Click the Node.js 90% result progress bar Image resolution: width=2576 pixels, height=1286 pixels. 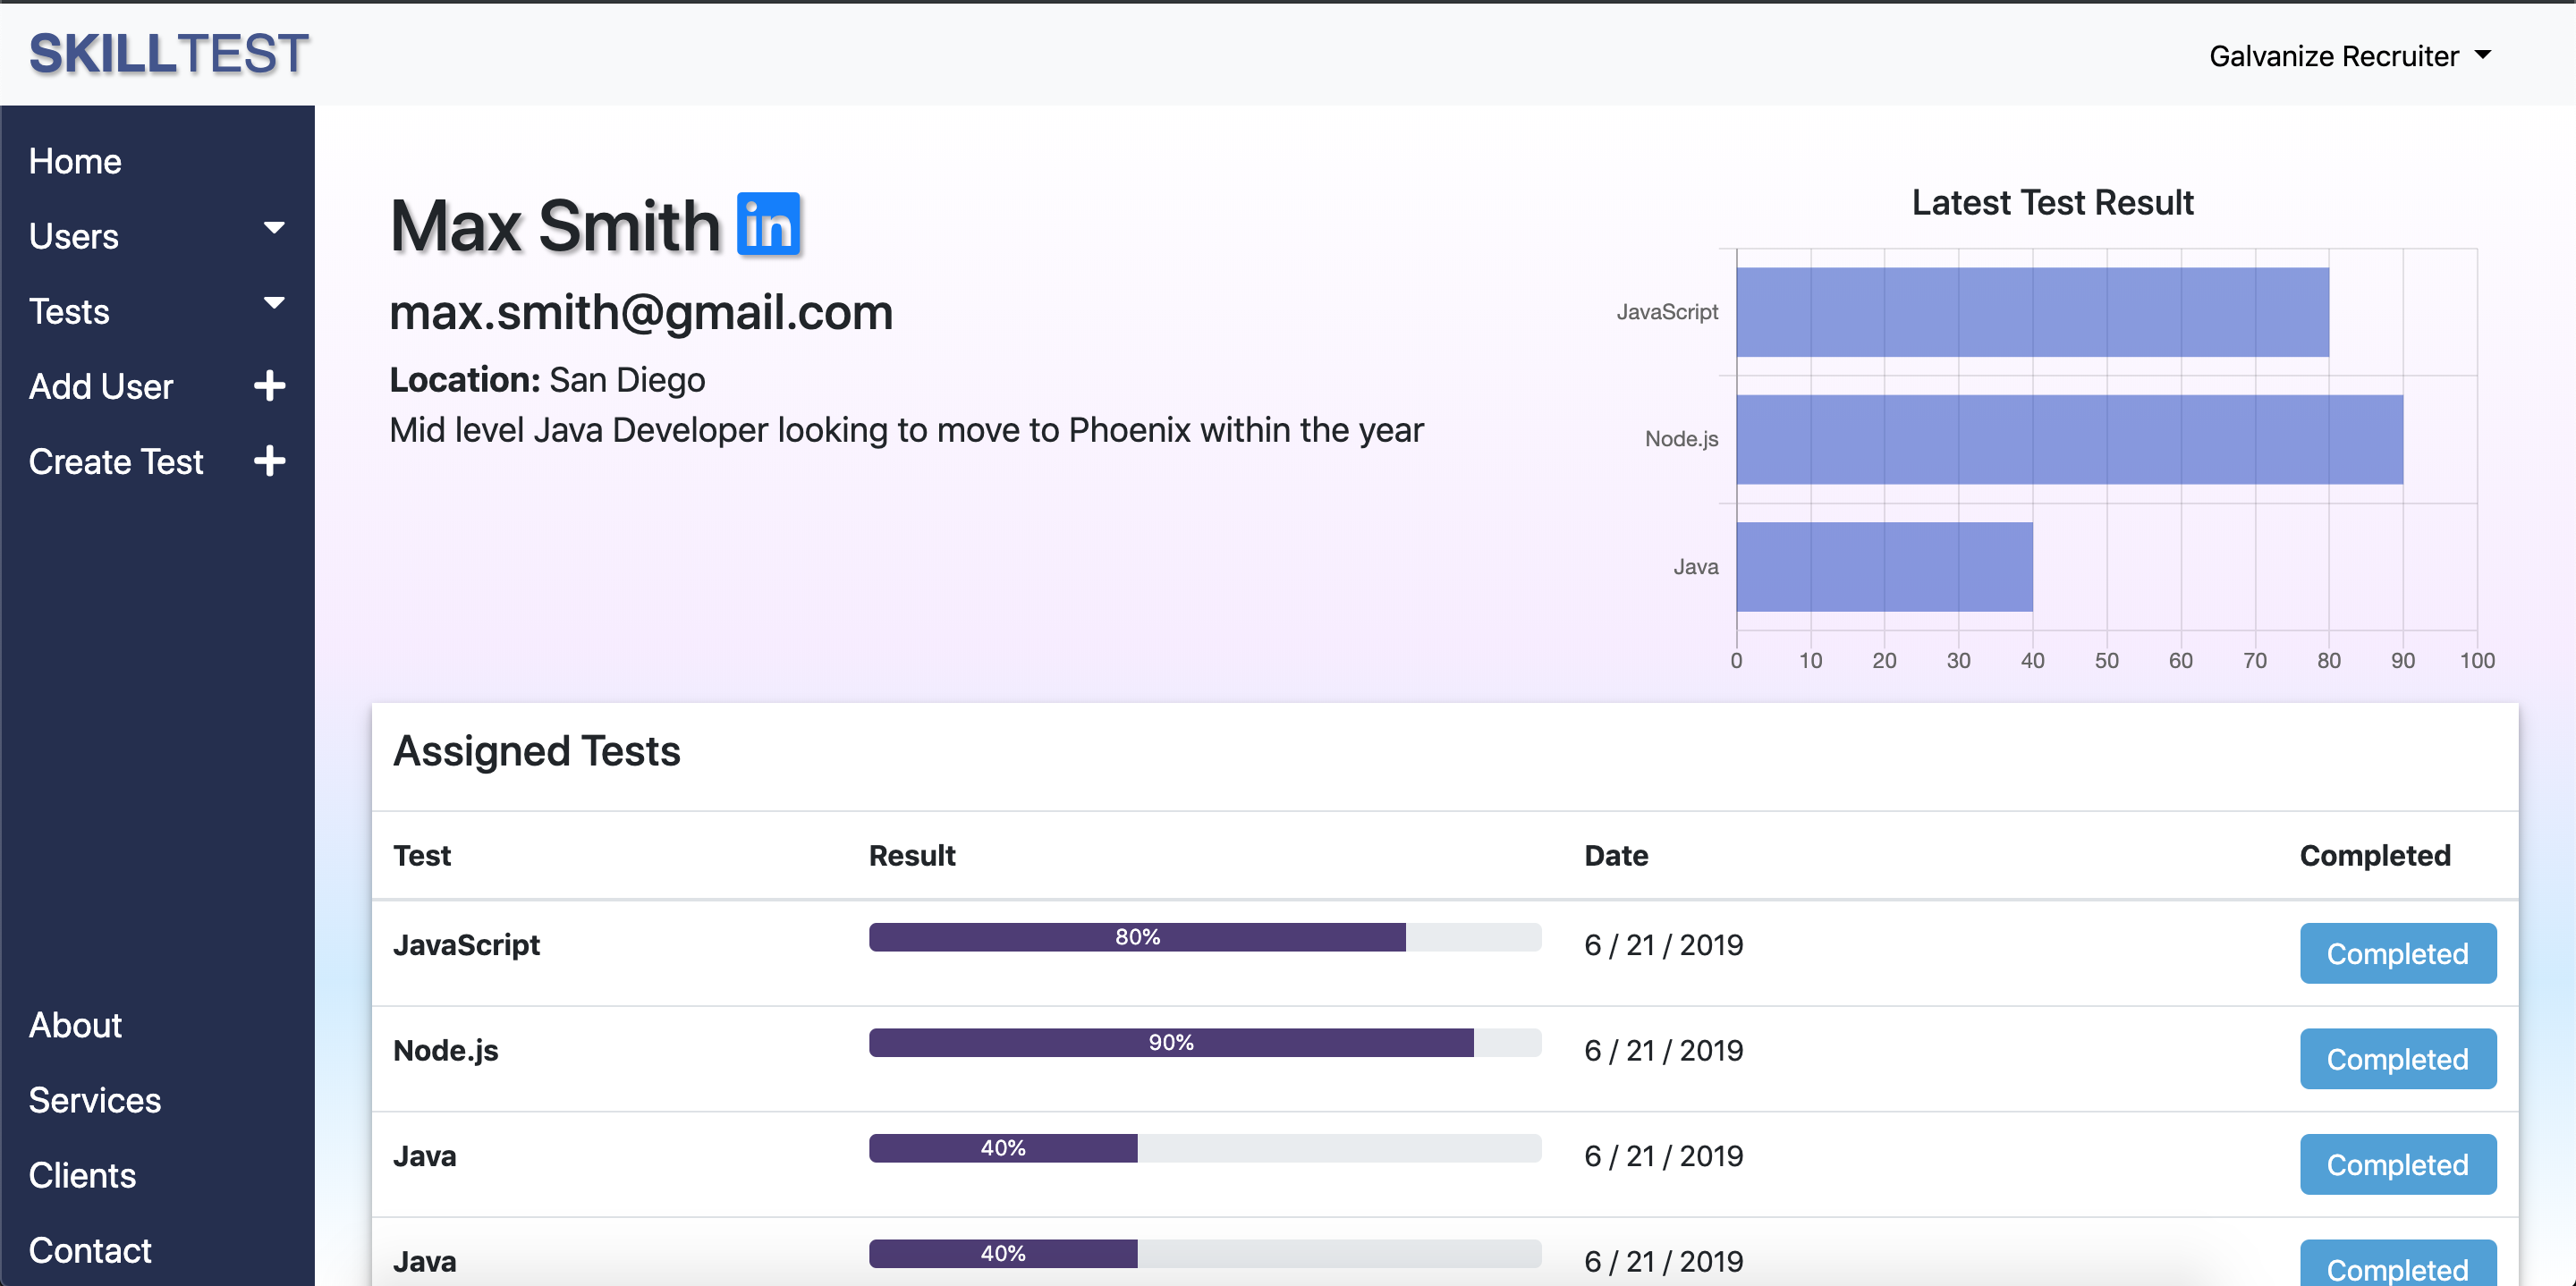tap(1204, 1042)
